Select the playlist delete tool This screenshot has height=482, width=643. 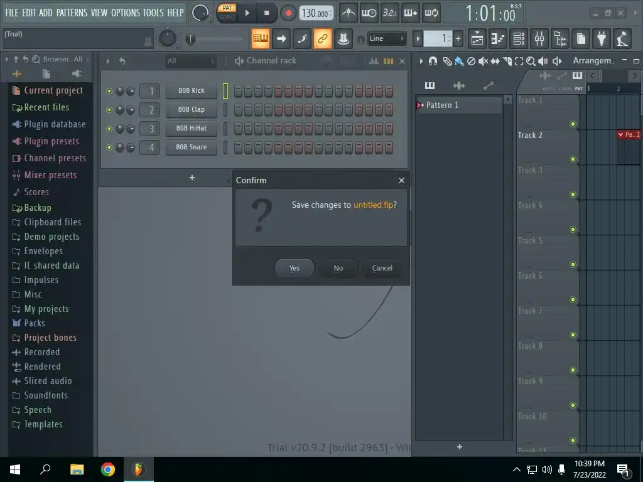coord(471,61)
